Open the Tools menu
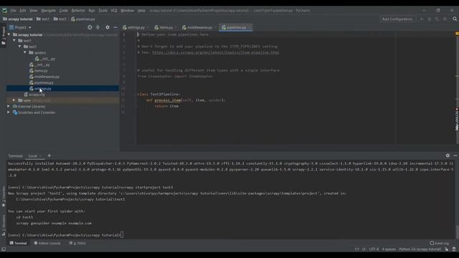This screenshot has width=459, height=258. pos(103,10)
